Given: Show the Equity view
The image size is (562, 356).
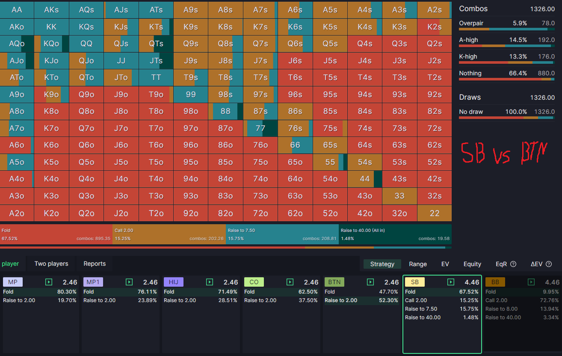Looking at the screenshot, I should pos(472,264).
